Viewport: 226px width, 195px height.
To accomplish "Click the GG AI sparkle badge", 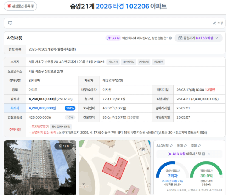I will tap(113, 38).
